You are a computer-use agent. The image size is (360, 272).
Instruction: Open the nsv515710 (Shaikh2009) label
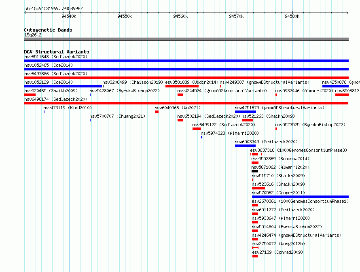click(x=278, y=176)
